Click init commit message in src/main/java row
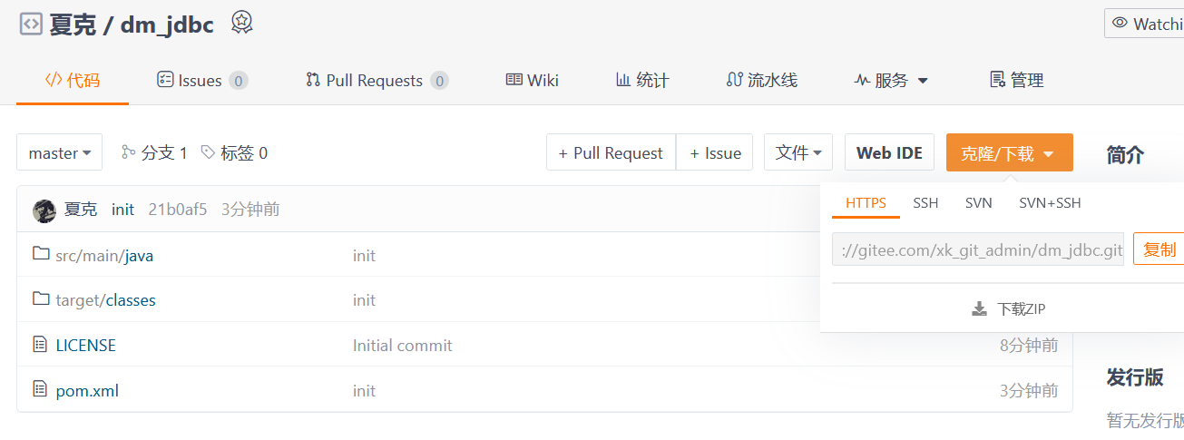 point(364,256)
